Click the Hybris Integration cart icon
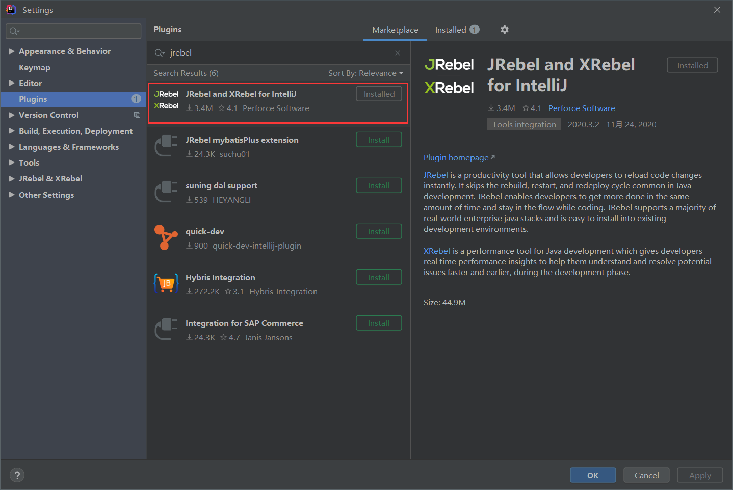 click(x=166, y=283)
